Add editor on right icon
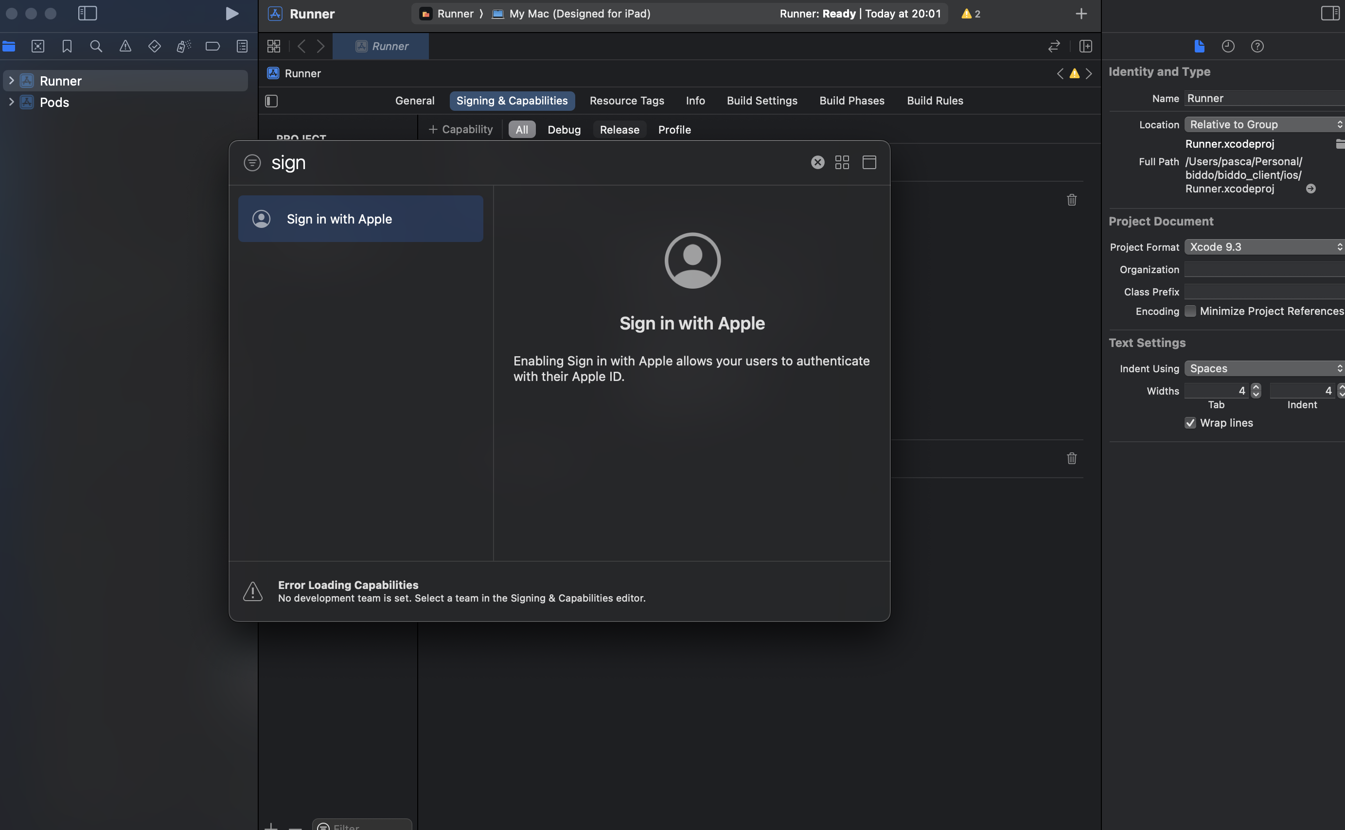 [x=1086, y=46]
